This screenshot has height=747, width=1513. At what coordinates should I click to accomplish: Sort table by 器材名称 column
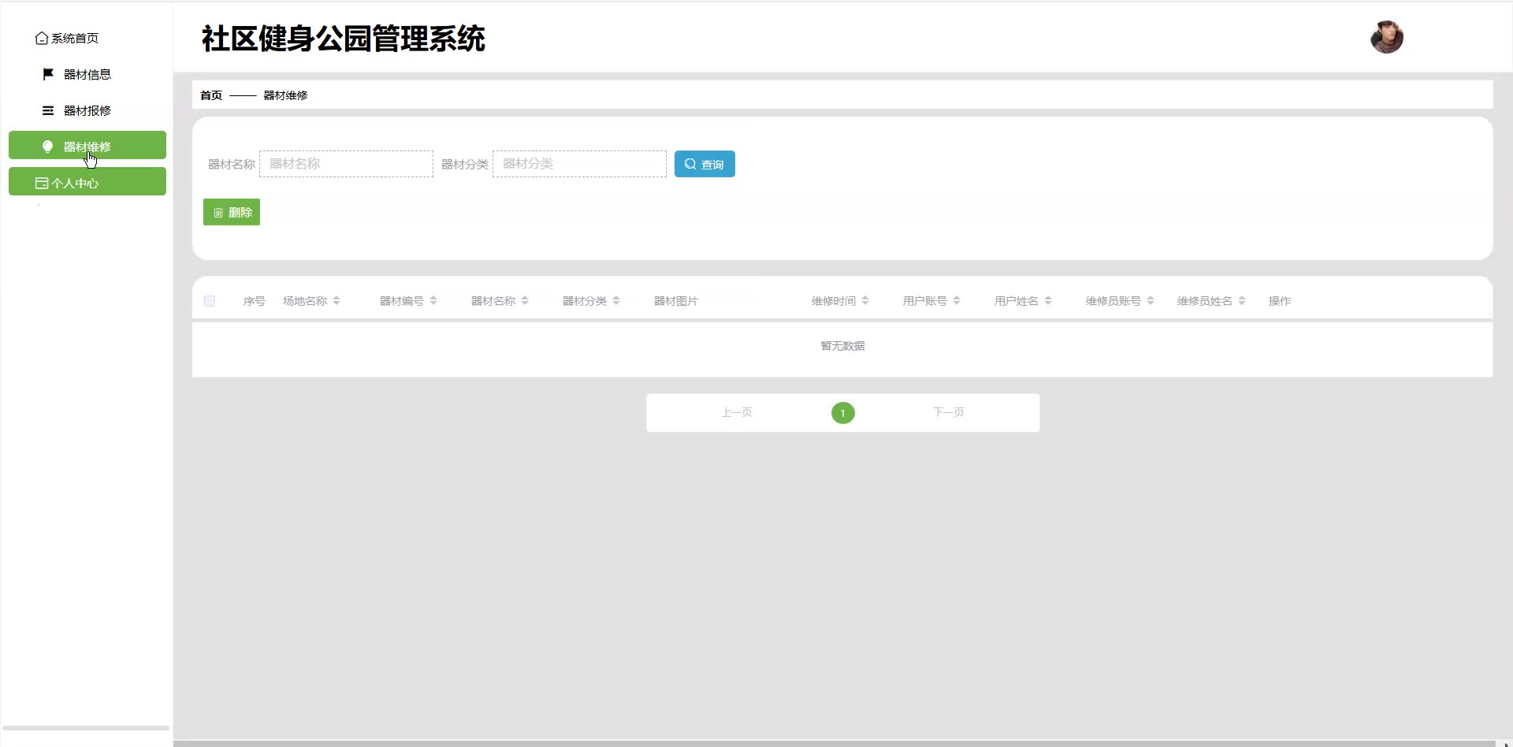click(525, 301)
